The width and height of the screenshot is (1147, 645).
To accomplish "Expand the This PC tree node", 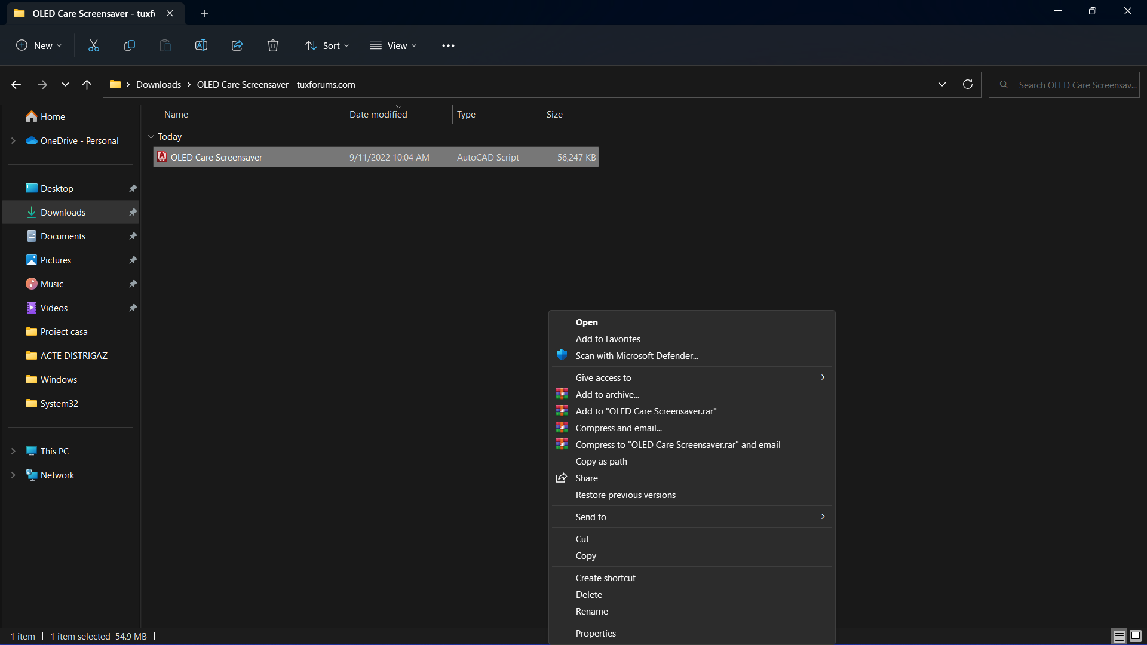I will [x=13, y=451].
